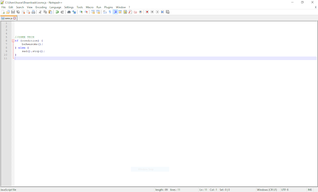Click the JavaScript file status bar label
This screenshot has height=192, width=318.
[8, 190]
